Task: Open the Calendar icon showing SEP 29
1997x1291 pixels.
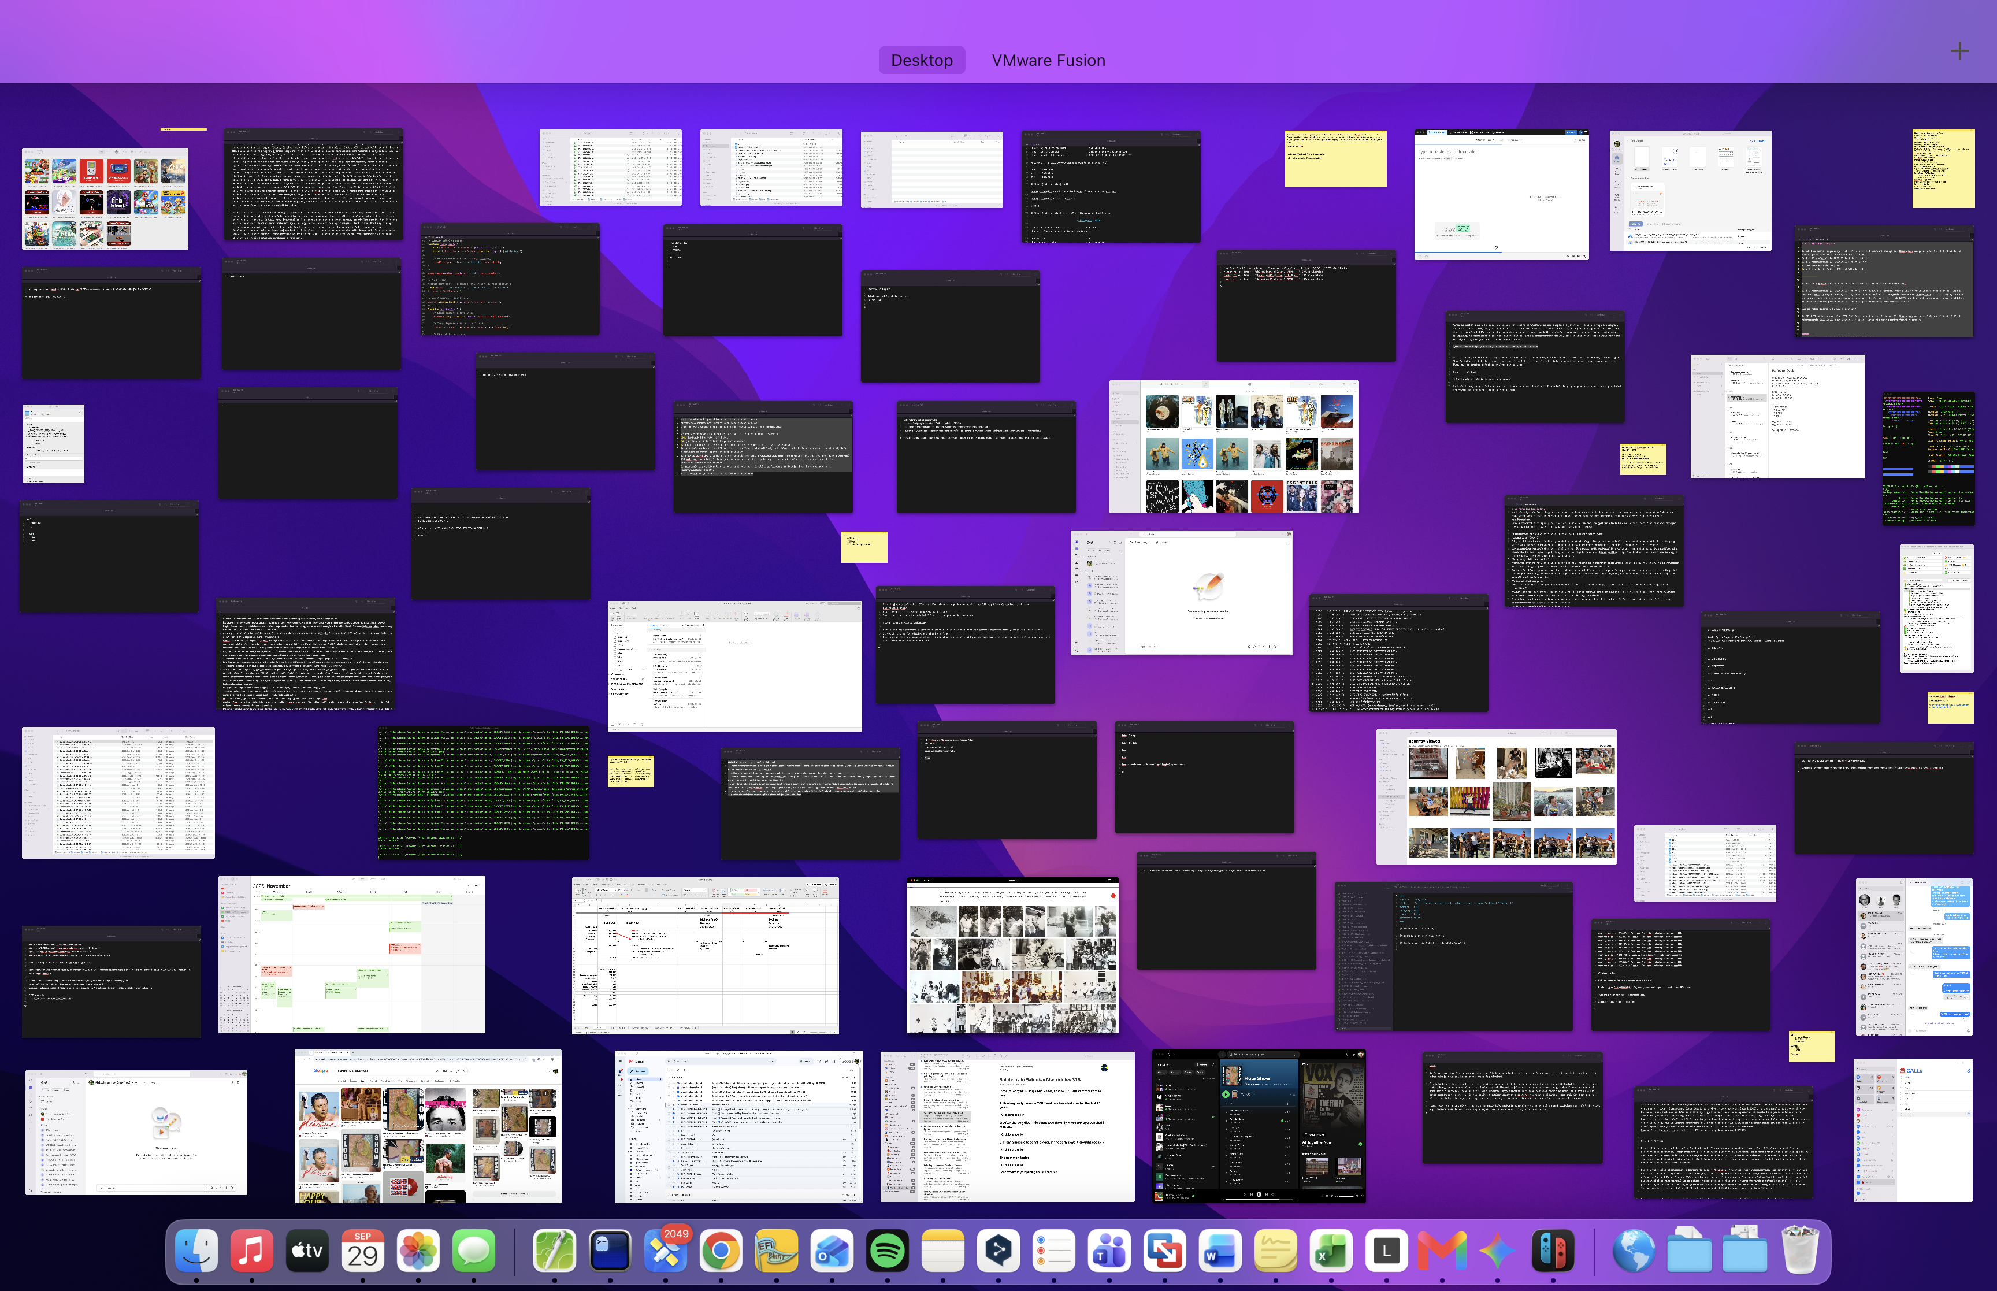Action: [363, 1252]
